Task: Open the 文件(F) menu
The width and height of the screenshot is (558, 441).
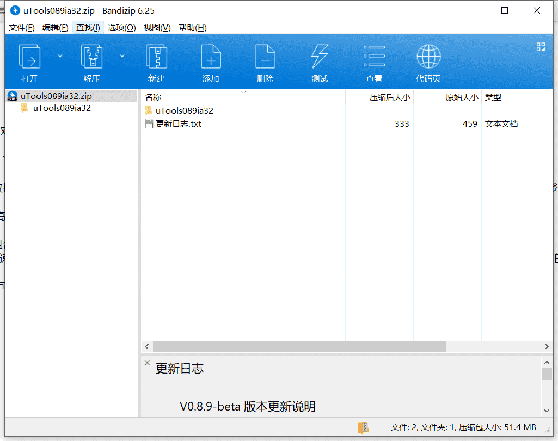Action: (x=22, y=27)
